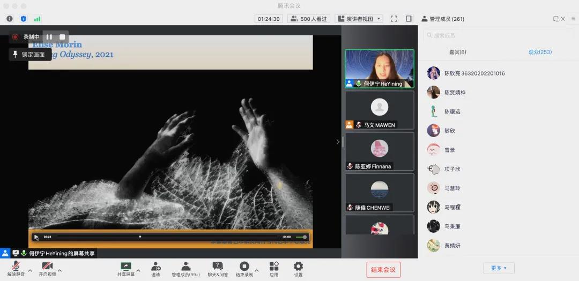Click the red 结束会议 button
This screenshot has height=281, width=579.
383,270
